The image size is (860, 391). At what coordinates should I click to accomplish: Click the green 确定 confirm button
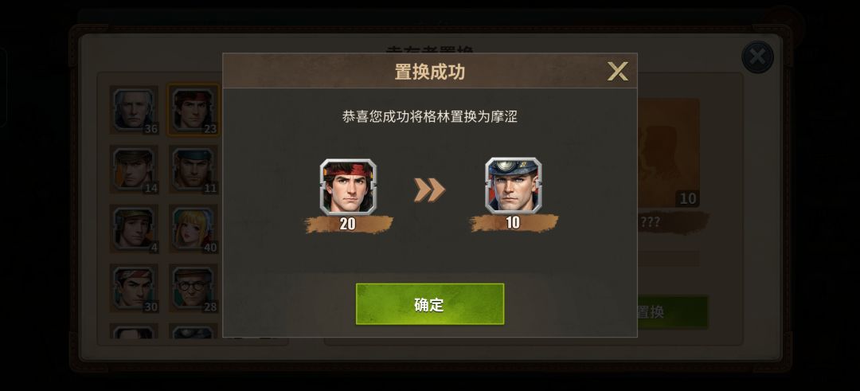(x=429, y=304)
